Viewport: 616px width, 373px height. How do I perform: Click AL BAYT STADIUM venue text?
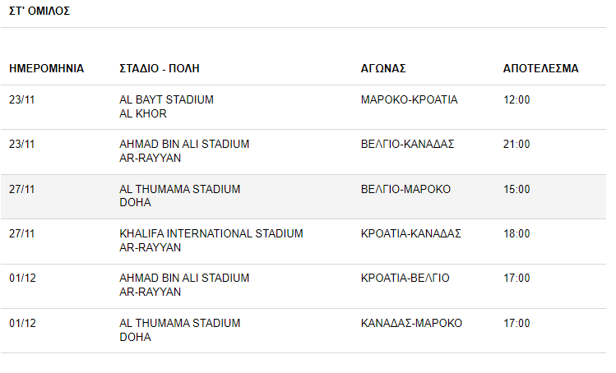(167, 99)
